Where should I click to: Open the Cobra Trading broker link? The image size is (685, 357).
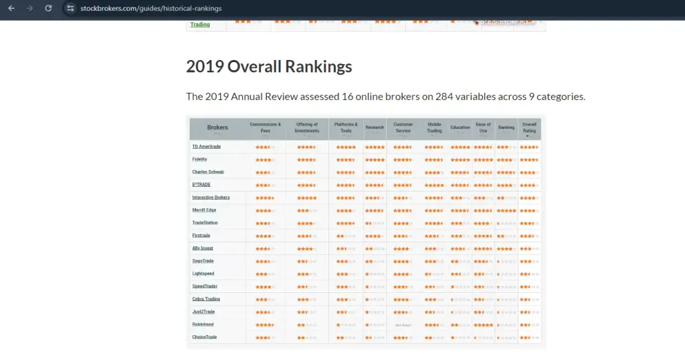(x=206, y=299)
